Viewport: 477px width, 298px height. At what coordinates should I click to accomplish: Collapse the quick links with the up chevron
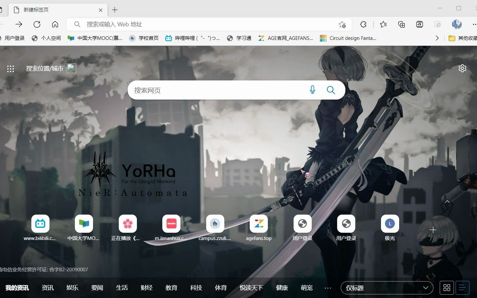point(447,201)
